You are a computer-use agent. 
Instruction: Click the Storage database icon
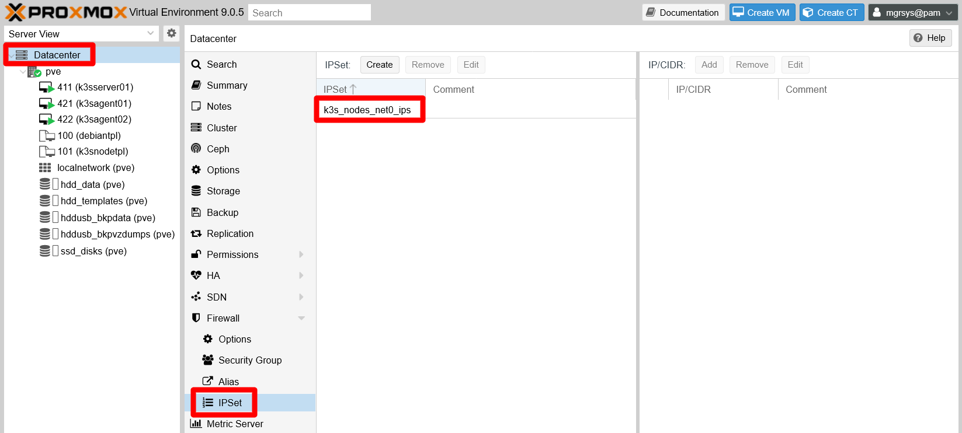coord(196,191)
